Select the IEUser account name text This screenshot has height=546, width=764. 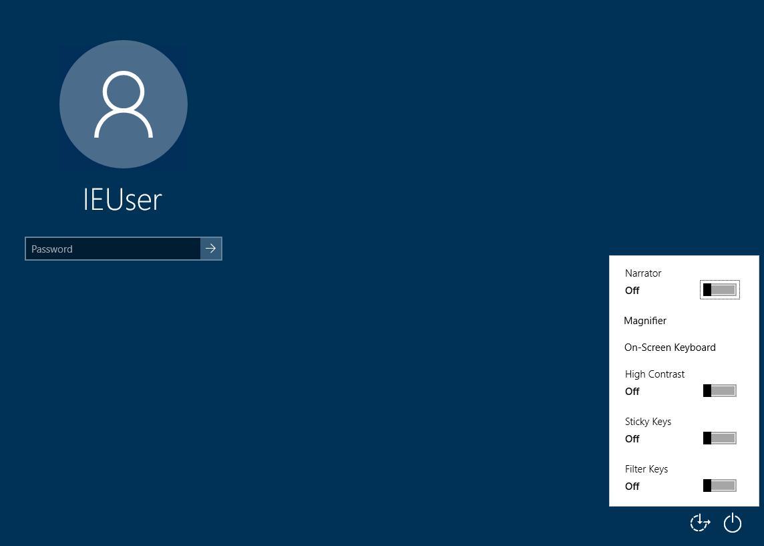click(123, 199)
